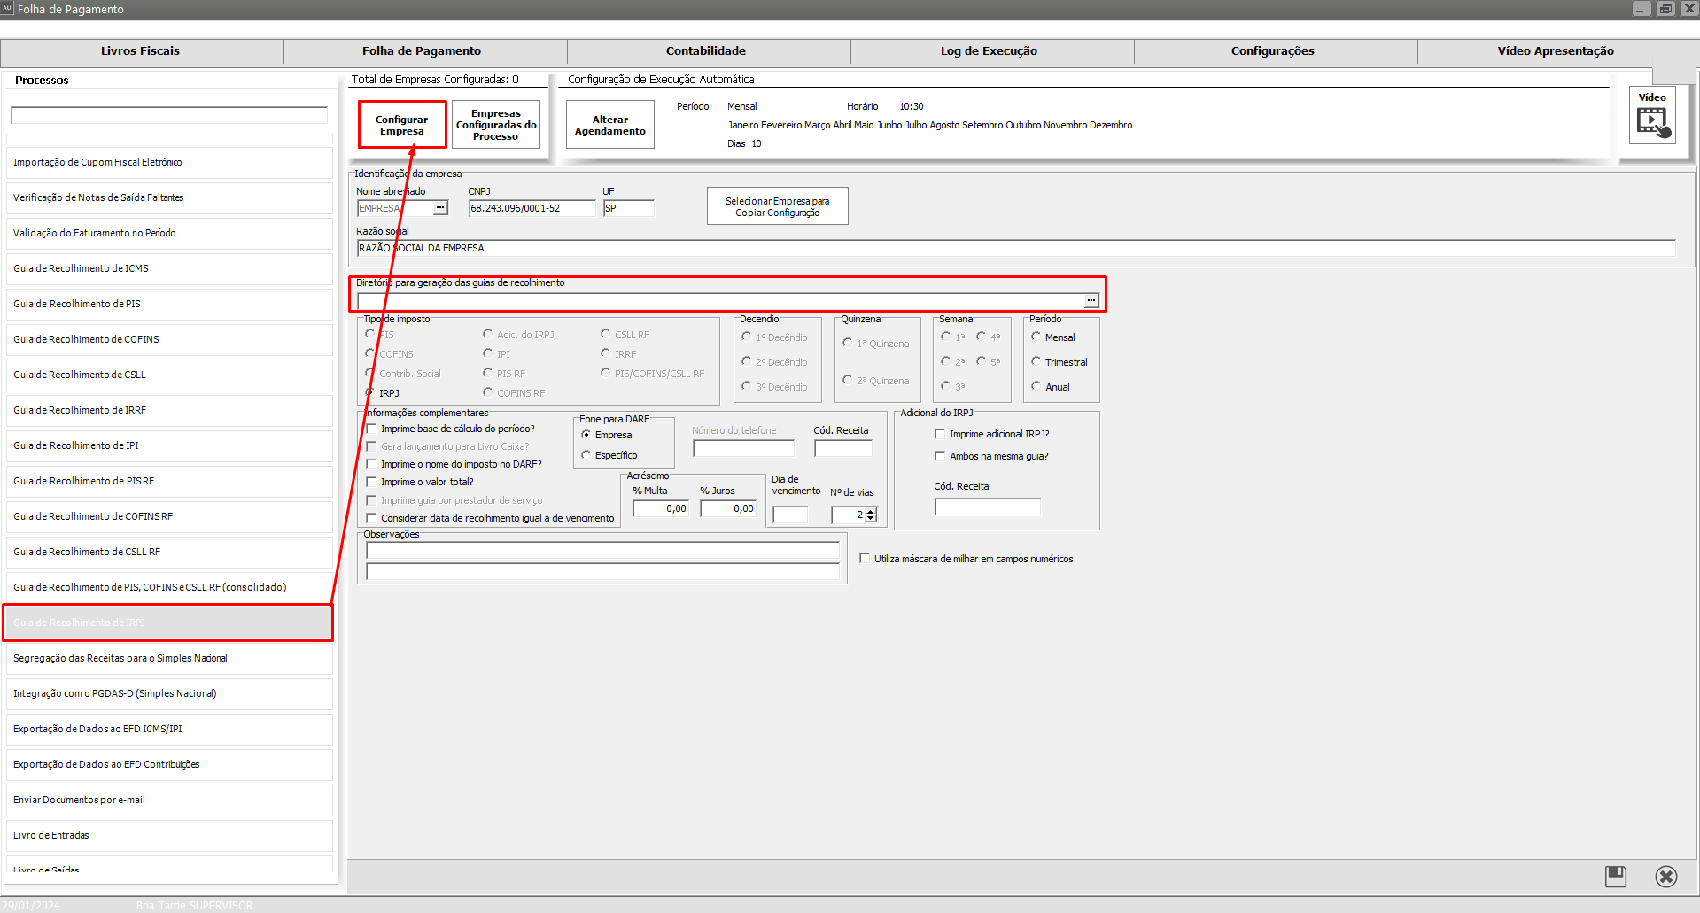The image size is (1700, 913).
Task: Click the % Juros input field
Action: [728, 508]
